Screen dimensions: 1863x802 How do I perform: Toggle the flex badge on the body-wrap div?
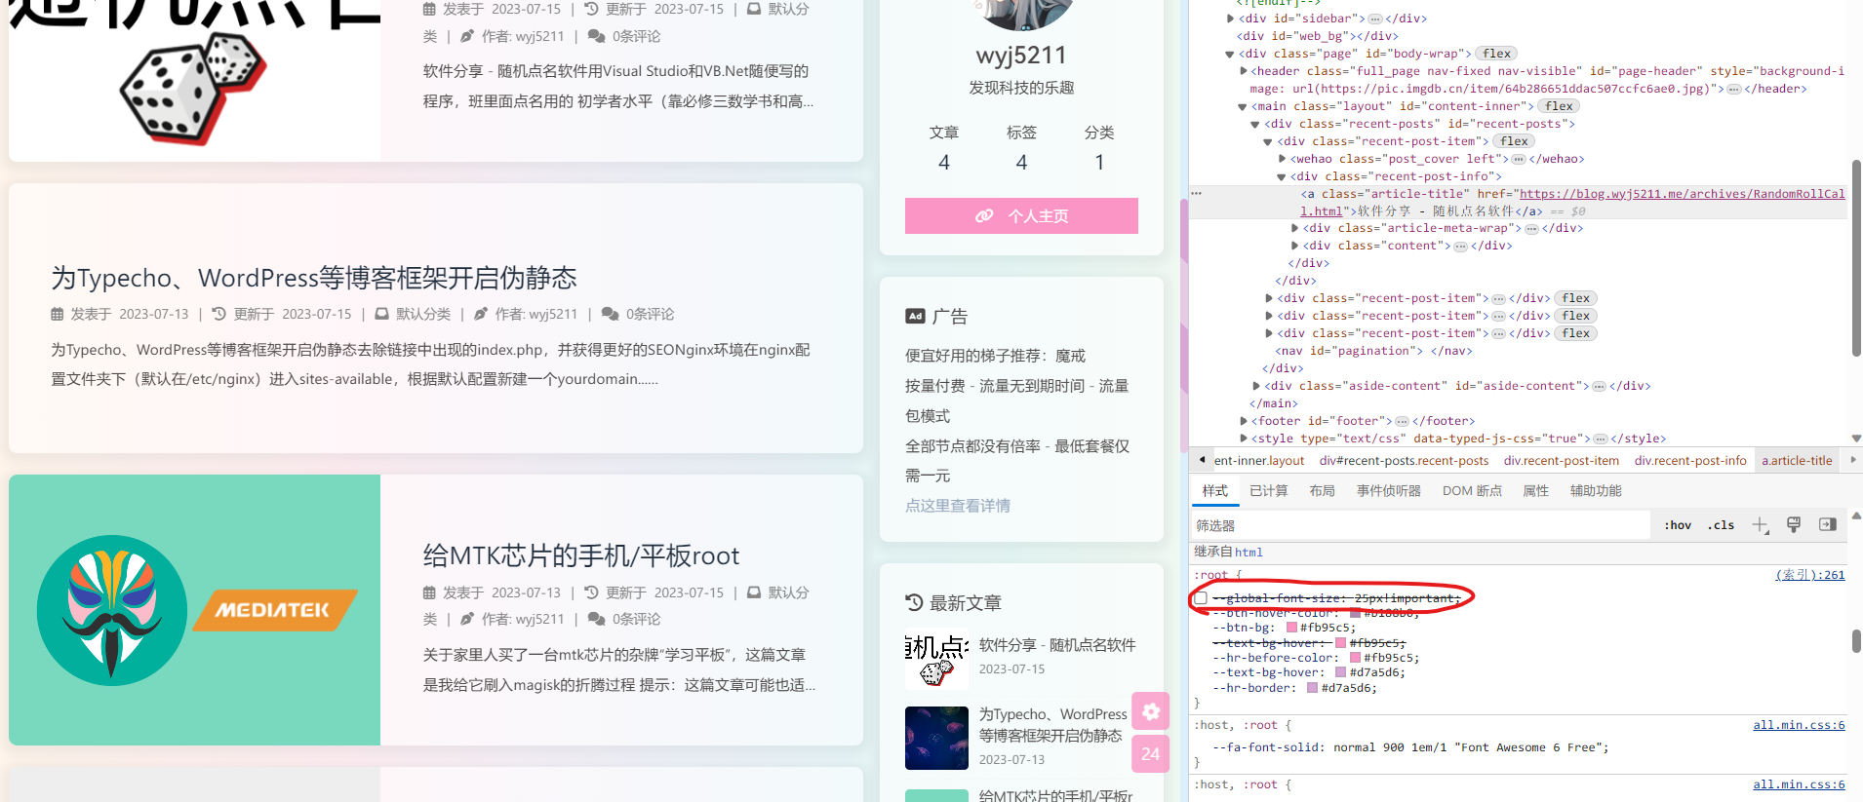(1497, 54)
